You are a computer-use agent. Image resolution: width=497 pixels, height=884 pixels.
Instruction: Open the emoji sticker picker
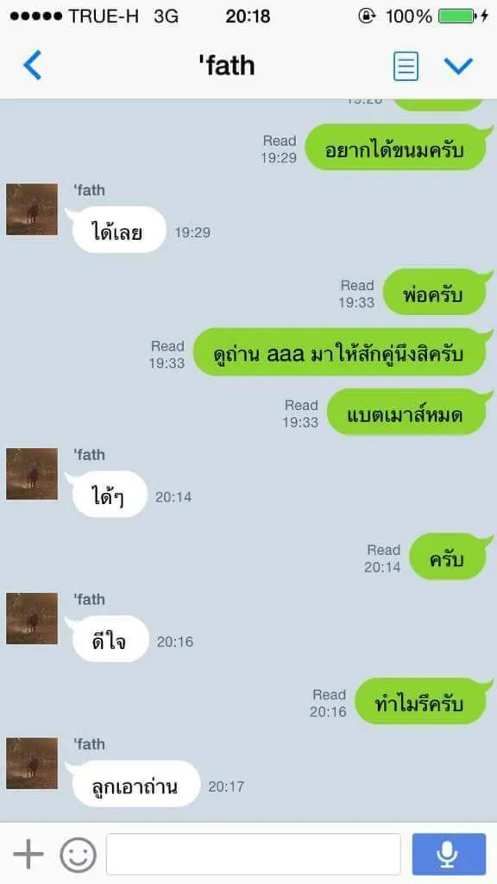79,855
